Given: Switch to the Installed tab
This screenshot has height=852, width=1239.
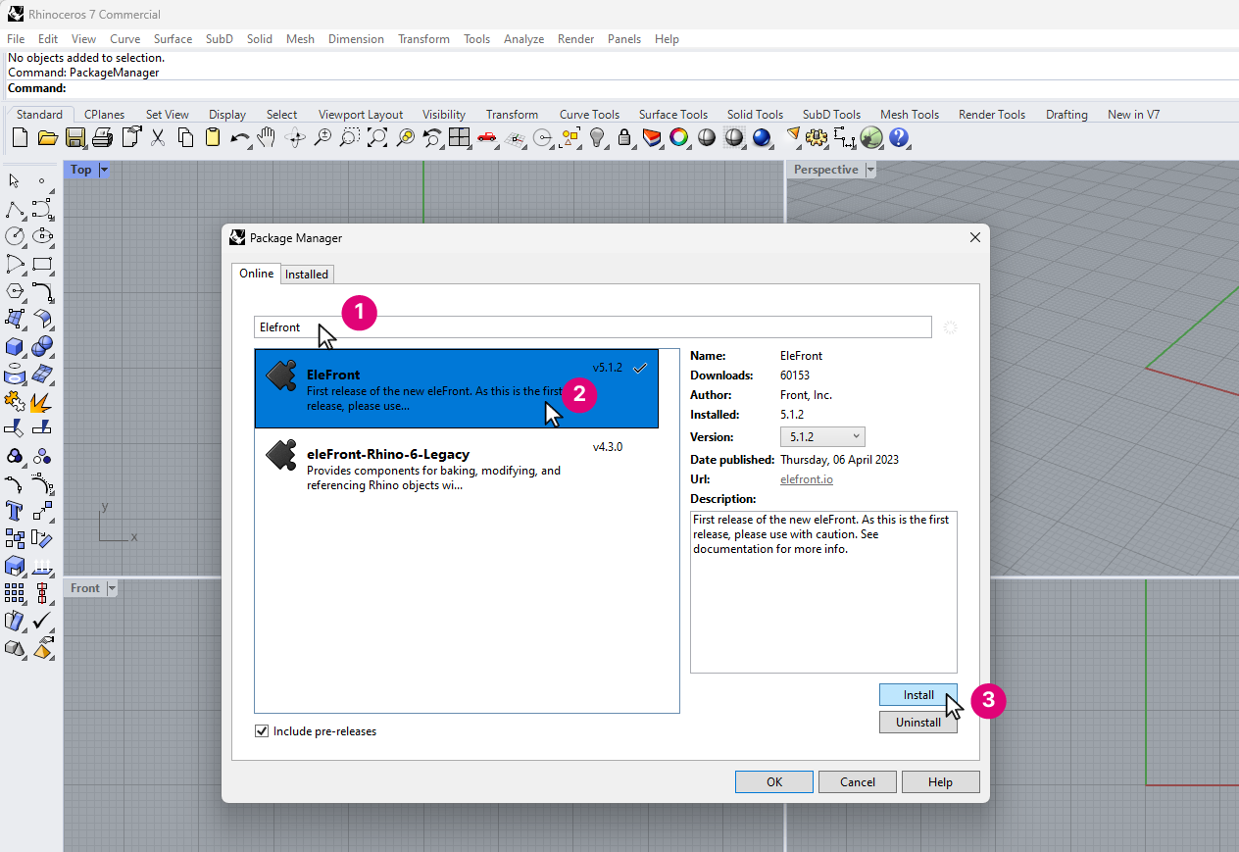Looking at the screenshot, I should 307,274.
